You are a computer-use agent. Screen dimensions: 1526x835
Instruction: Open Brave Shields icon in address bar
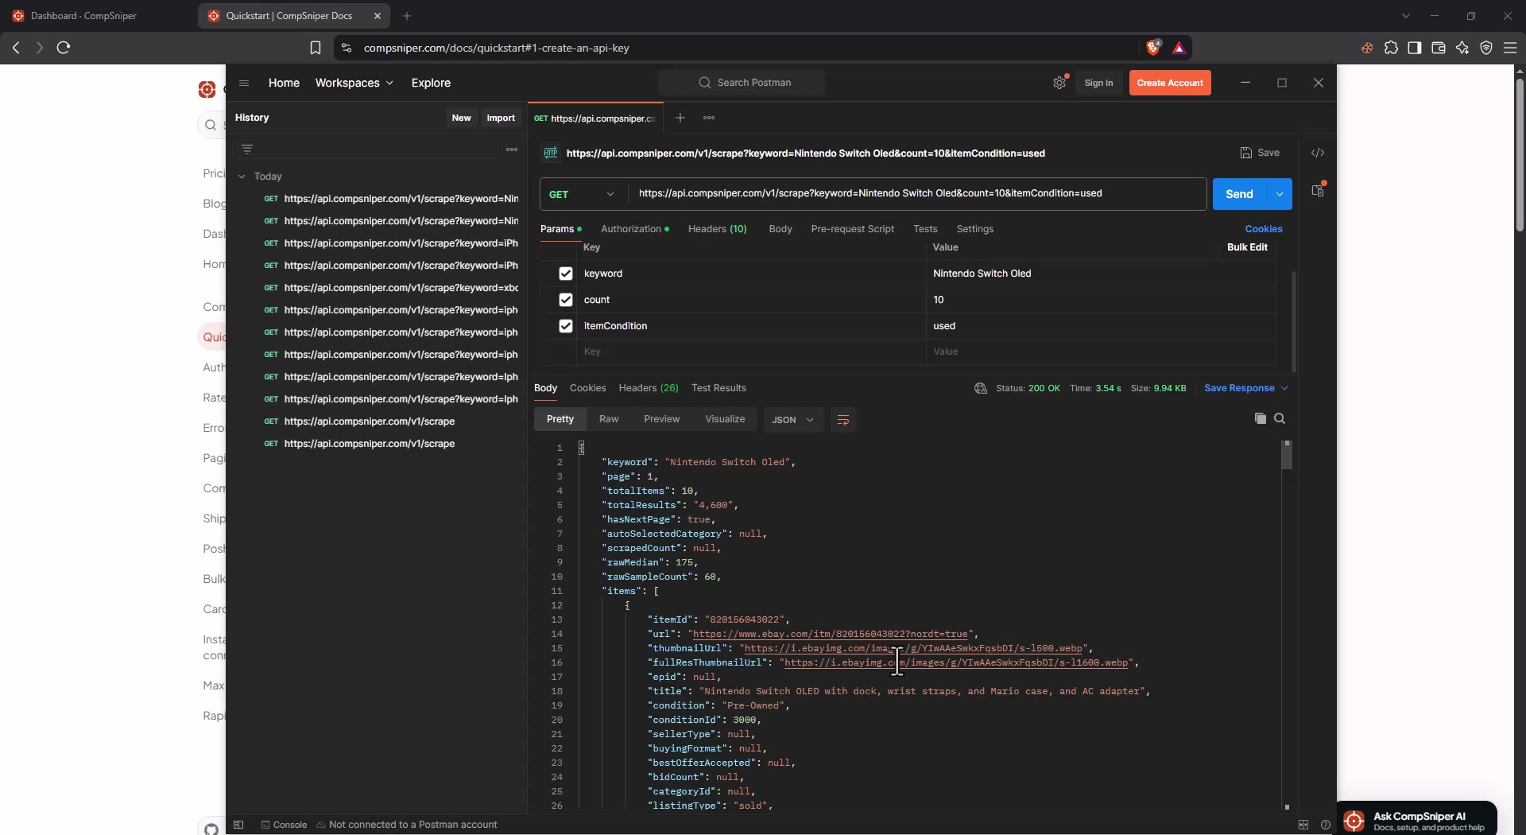coord(1153,48)
